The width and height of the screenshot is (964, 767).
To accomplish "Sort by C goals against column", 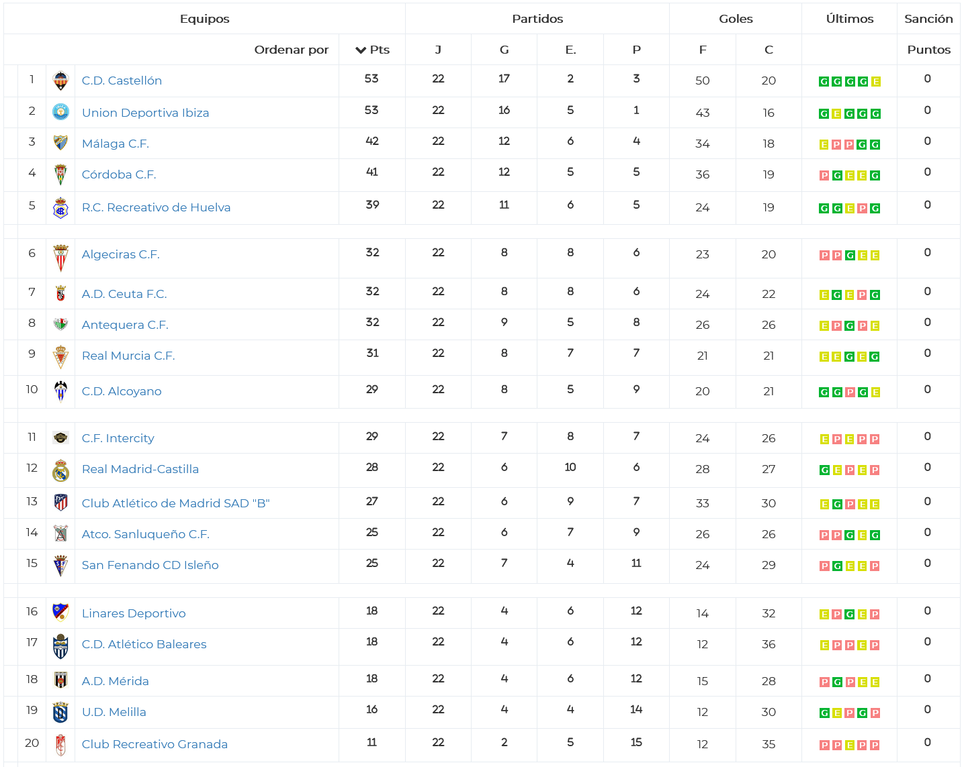I will 769,50.
